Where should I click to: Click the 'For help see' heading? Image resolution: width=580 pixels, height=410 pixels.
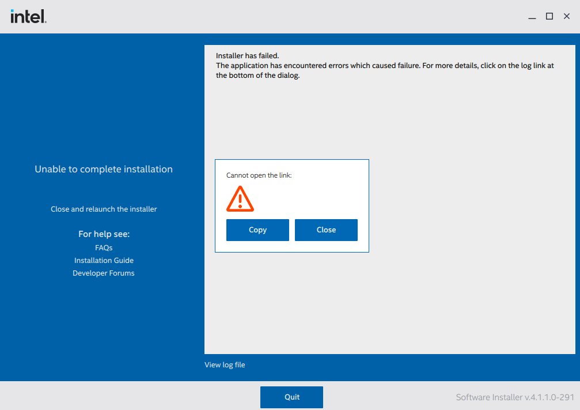(x=104, y=234)
